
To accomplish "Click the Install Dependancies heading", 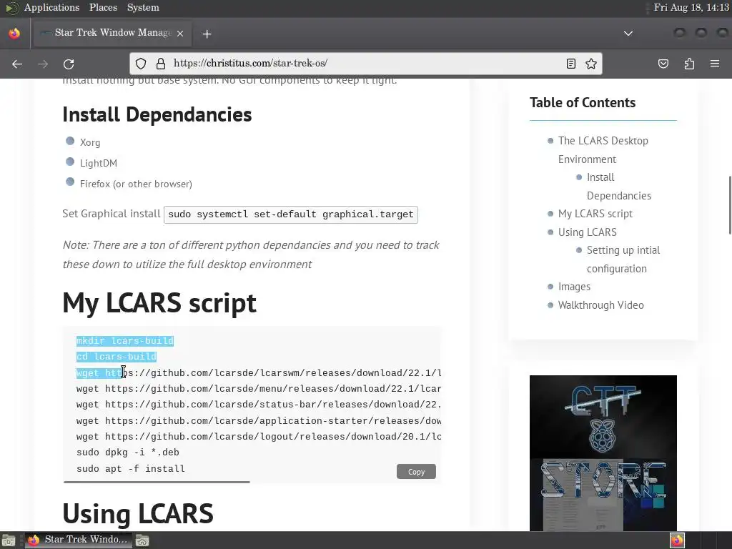I will coord(157,114).
